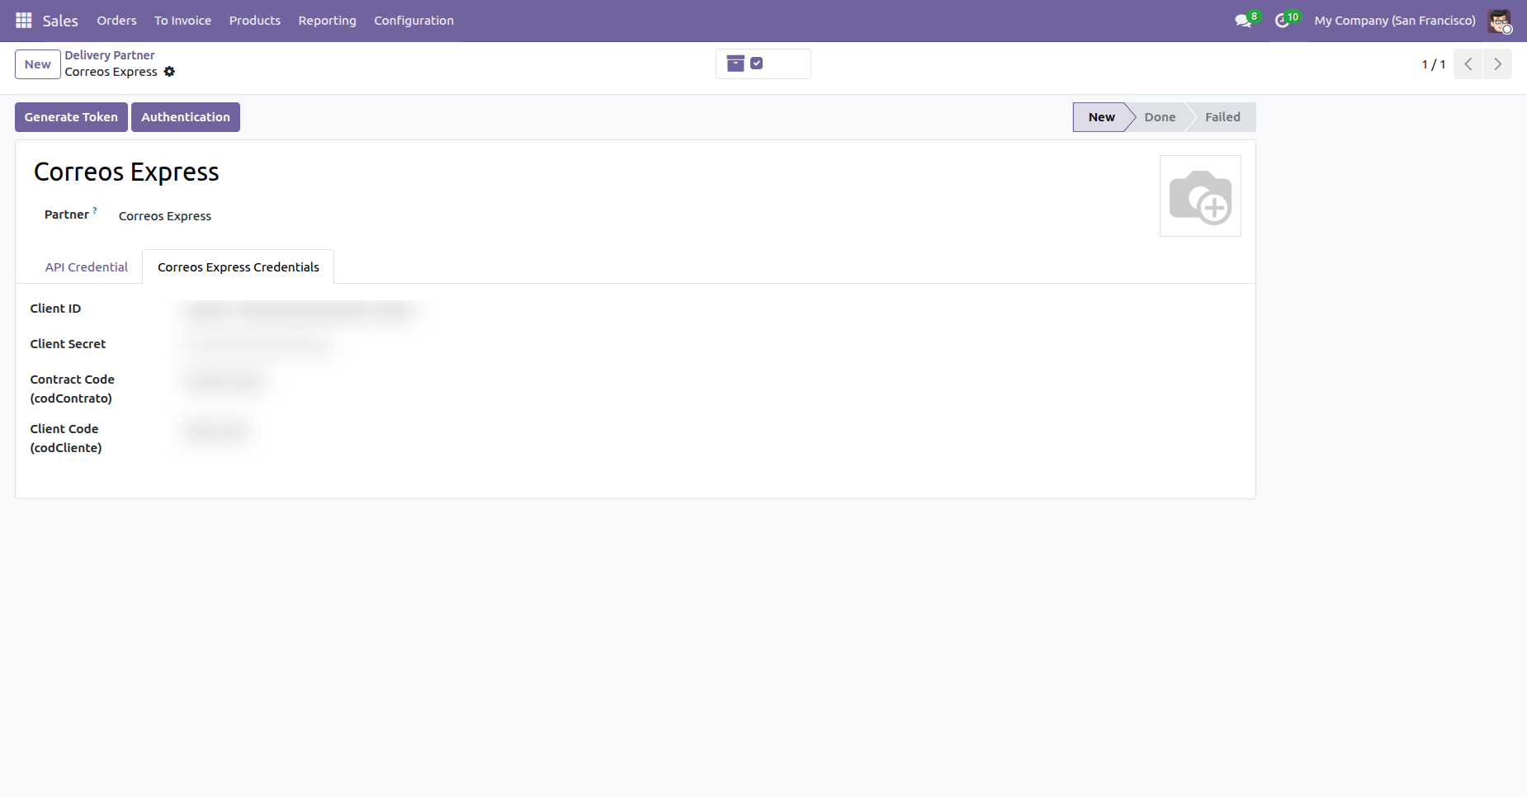Upload an image via camera placeholder
This screenshot has height=797, width=1527.
(x=1200, y=196)
